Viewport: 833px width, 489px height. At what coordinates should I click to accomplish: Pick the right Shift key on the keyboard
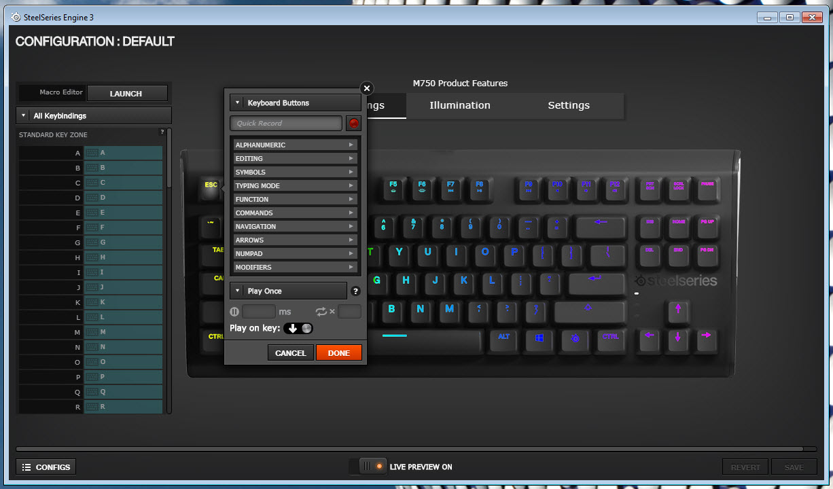[589, 312]
